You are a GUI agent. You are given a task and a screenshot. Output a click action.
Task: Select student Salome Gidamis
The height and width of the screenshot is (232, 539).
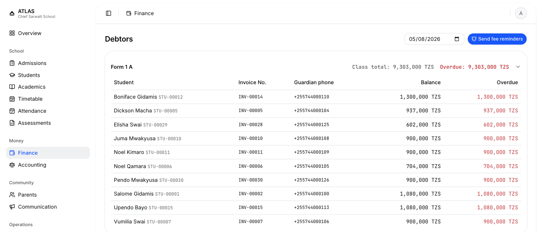(134, 194)
